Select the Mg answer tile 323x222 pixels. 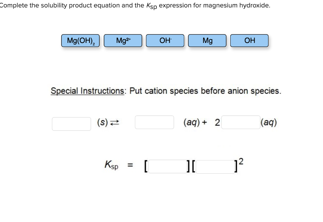pos(207,40)
